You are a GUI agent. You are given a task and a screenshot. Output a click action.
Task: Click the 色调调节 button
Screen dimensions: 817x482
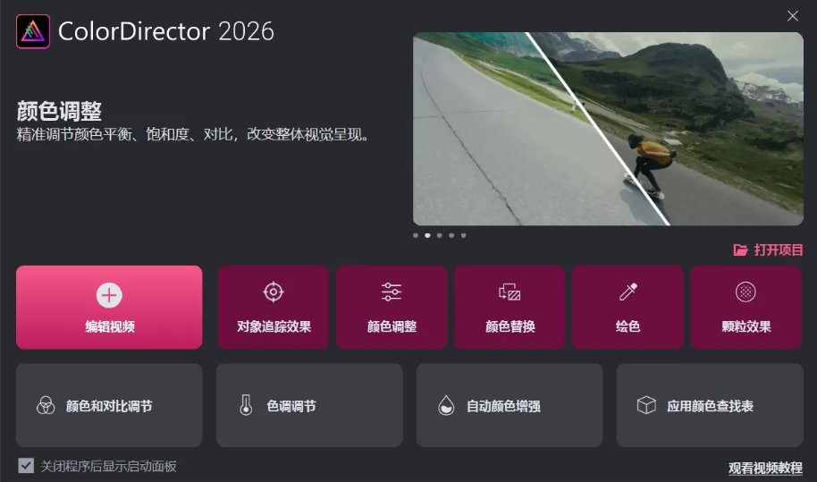309,405
